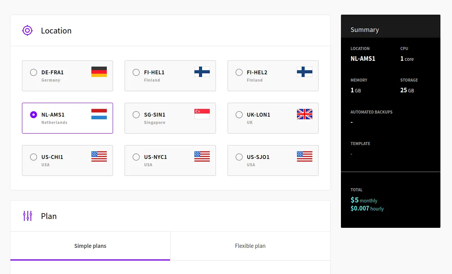Switch to the Simple plans tab
The height and width of the screenshot is (274, 452).
pos(90,246)
